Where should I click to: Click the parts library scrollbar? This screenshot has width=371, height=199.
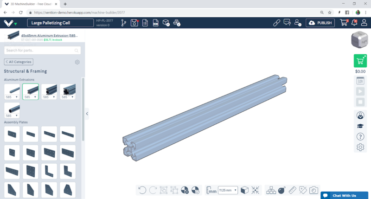83,109
